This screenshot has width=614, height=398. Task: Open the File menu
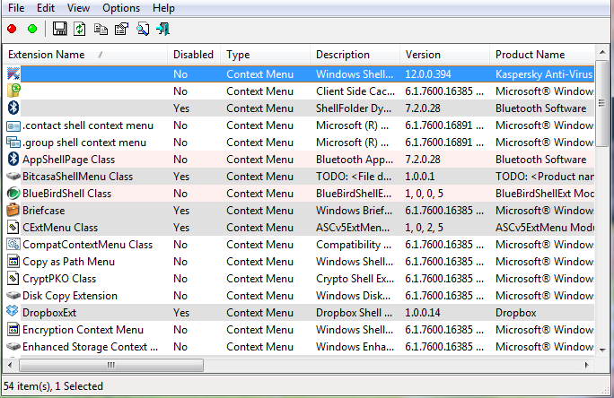16,8
